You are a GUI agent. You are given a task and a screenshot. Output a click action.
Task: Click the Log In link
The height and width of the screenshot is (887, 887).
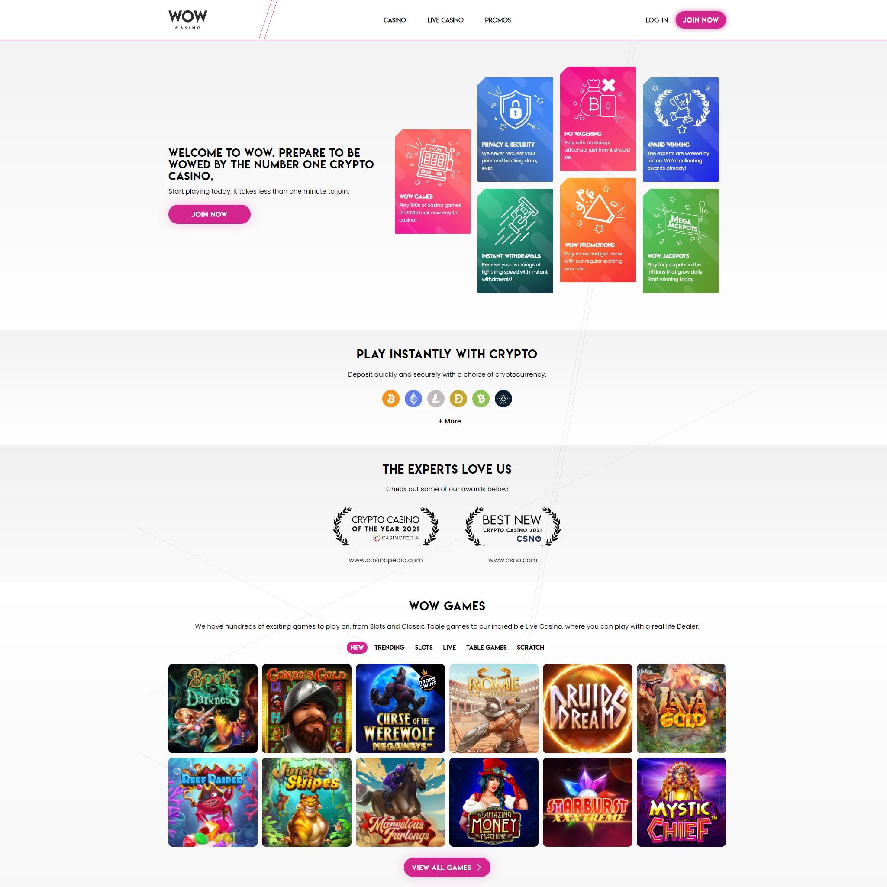click(657, 20)
